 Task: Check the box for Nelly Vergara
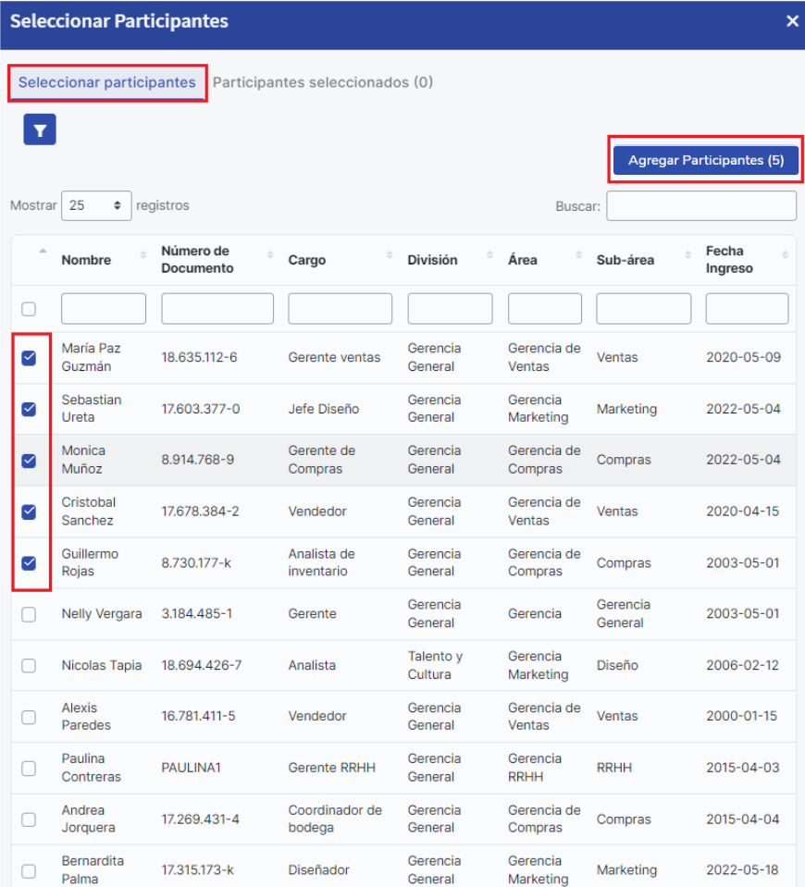pyautogui.click(x=29, y=614)
